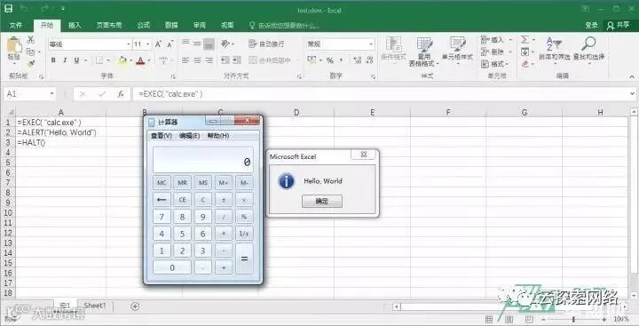This screenshot has height=326, width=639.
Task: Click the Cut scissors icon
Action: tap(30, 40)
